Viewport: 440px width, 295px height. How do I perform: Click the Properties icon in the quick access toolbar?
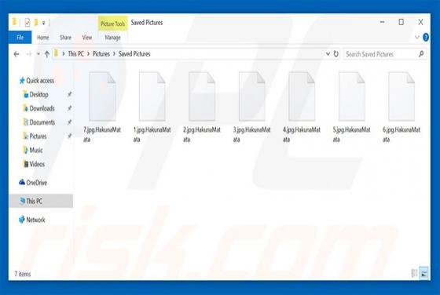(27, 22)
